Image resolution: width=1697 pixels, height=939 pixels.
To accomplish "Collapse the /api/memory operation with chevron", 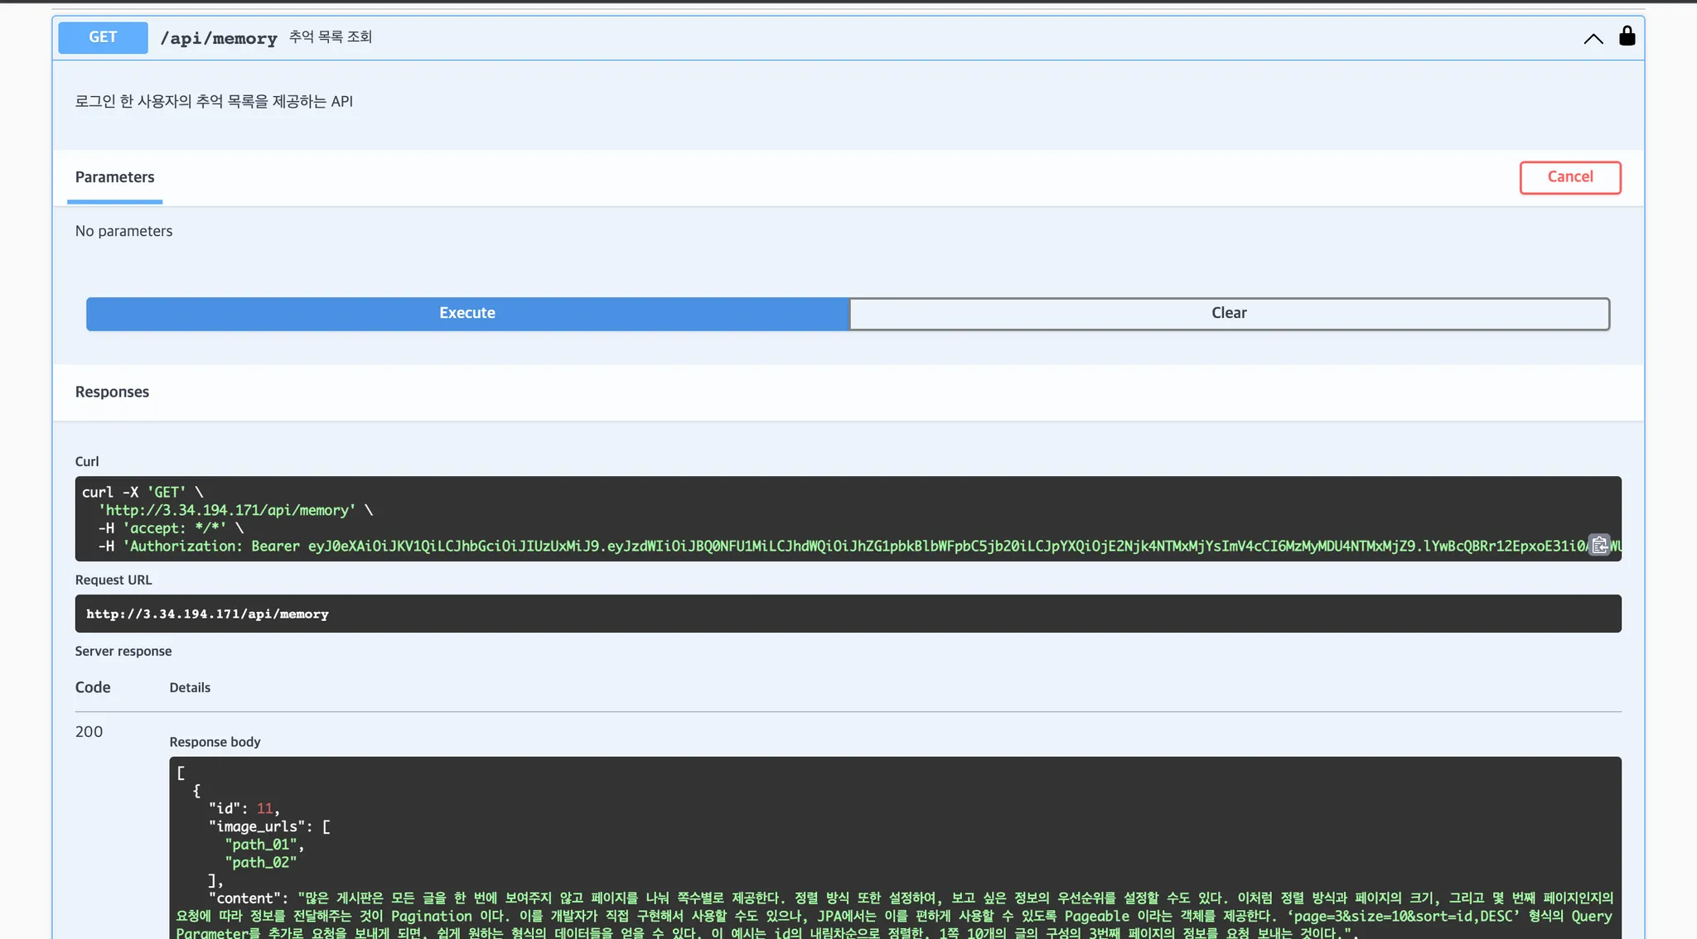I will point(1593,38).
